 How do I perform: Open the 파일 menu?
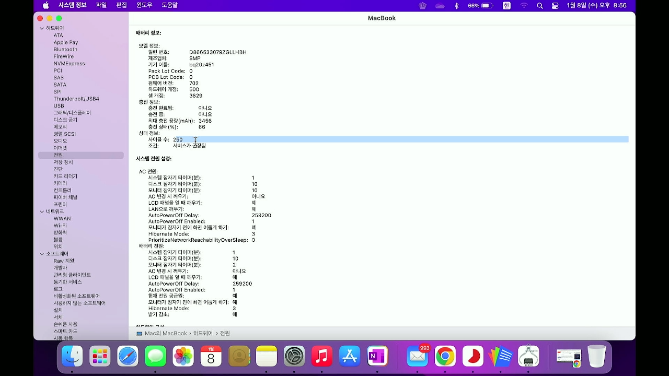(101, 5)
